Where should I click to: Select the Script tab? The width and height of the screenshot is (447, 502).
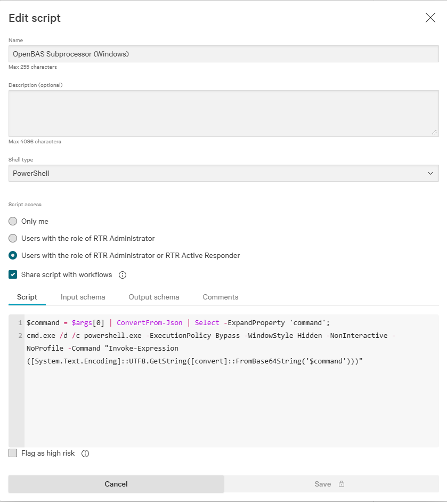pos(27,297)
